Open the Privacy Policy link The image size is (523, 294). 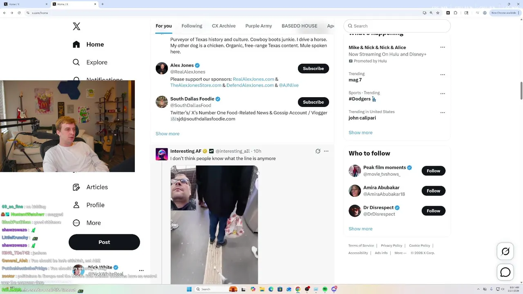tap(391, 245)
